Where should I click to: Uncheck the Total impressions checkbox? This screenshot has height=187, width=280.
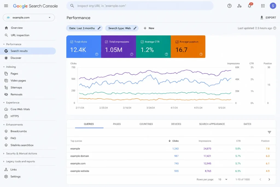click(x=106, y=42)
